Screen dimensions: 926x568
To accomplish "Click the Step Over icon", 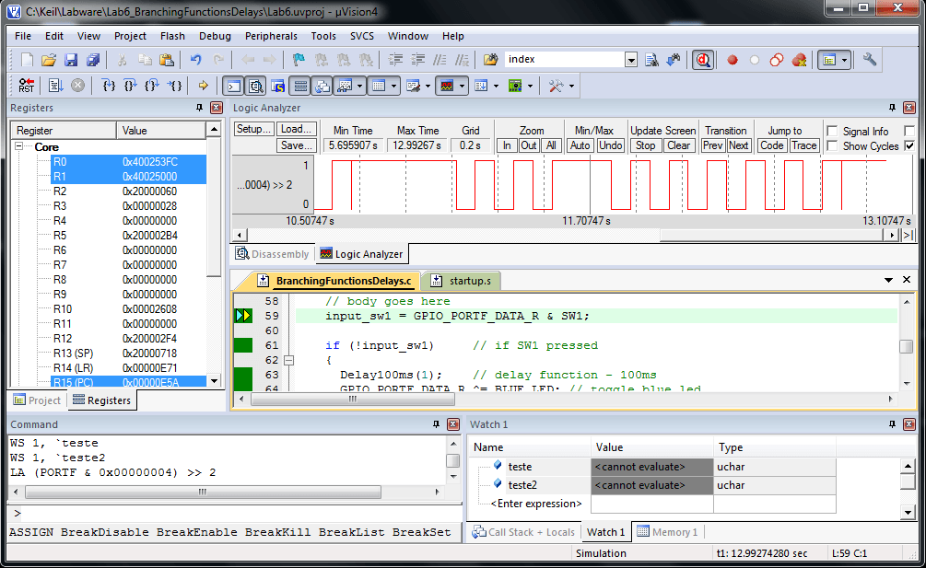I will [130, 86].
